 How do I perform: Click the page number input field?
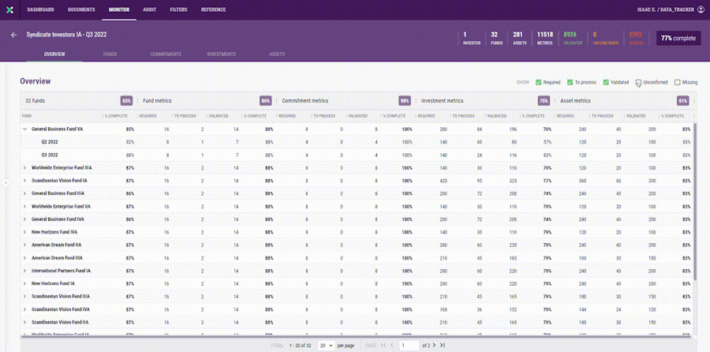point(409,345)
